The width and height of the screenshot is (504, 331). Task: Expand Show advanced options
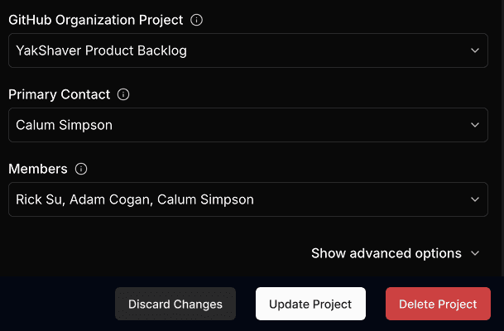(386, 253)
